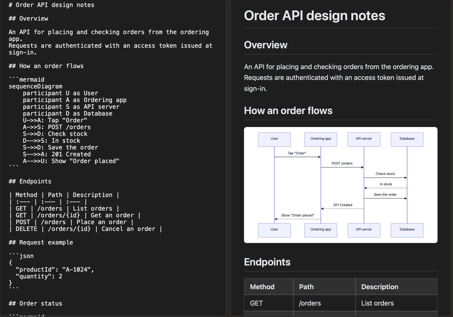This screenshot has height=317, width=453.
Task: Click the 'S-->>A: 201 Created' source line
Action: coord(57,154)
